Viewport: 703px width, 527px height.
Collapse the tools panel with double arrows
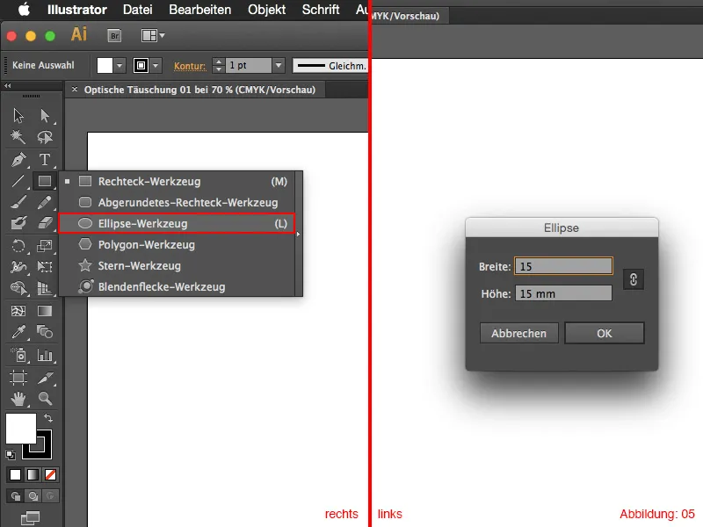[x=8, y=85]
